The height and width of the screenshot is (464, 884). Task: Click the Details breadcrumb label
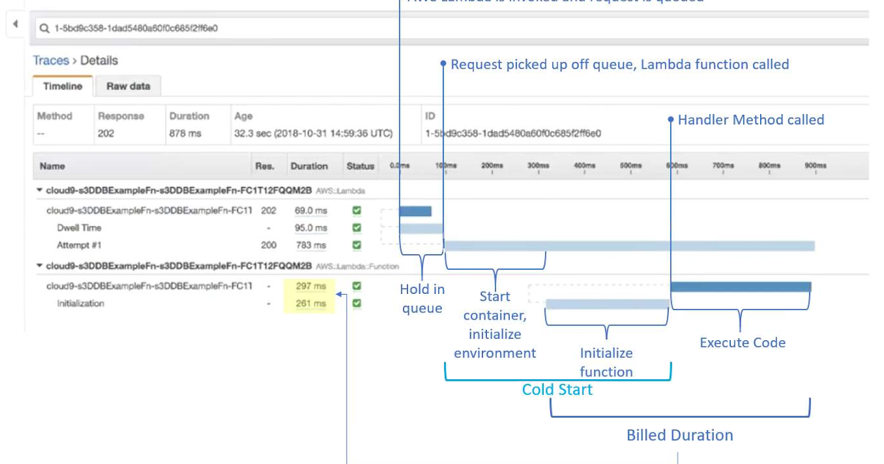coord(97,60)
